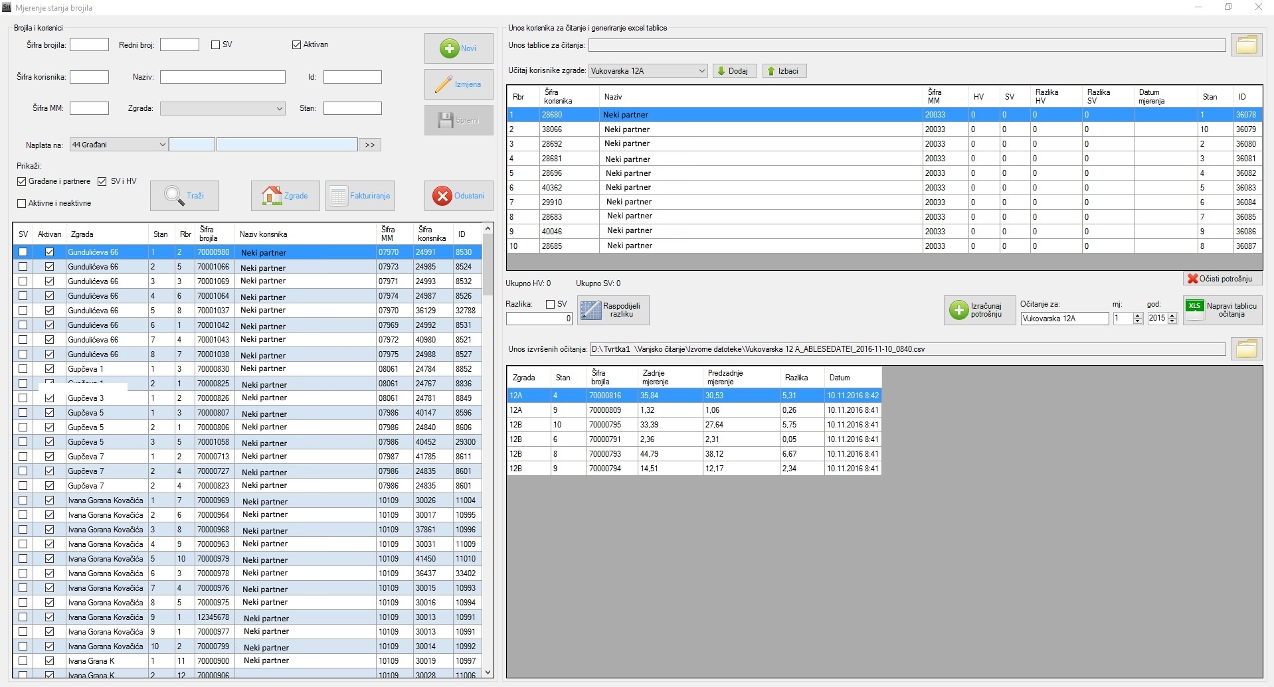Enable Aktivne i neaktivne checkbox

(x=21, y=204)
